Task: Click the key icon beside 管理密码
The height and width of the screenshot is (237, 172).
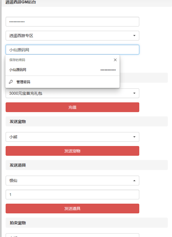Action: (11, 82)
